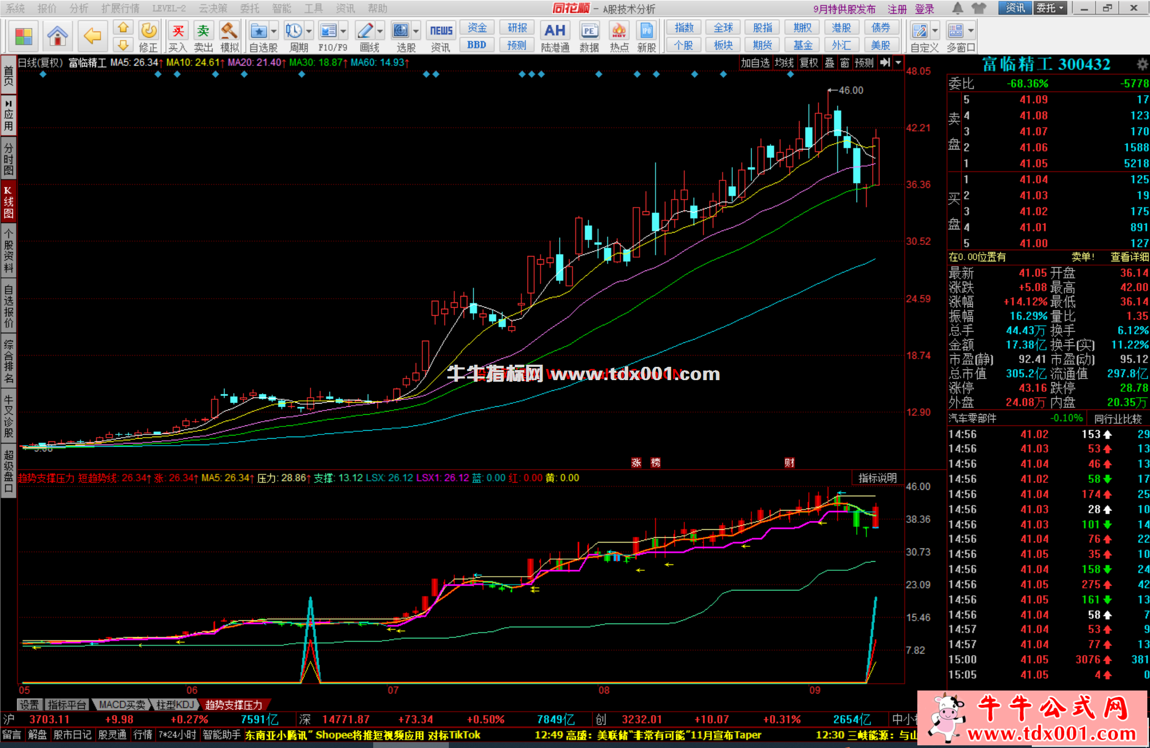Image resolution: width=1150 pixels, height=748 pixels.
Task: Toggle 预测 on the chart toolbar
Action: point(864,62)
